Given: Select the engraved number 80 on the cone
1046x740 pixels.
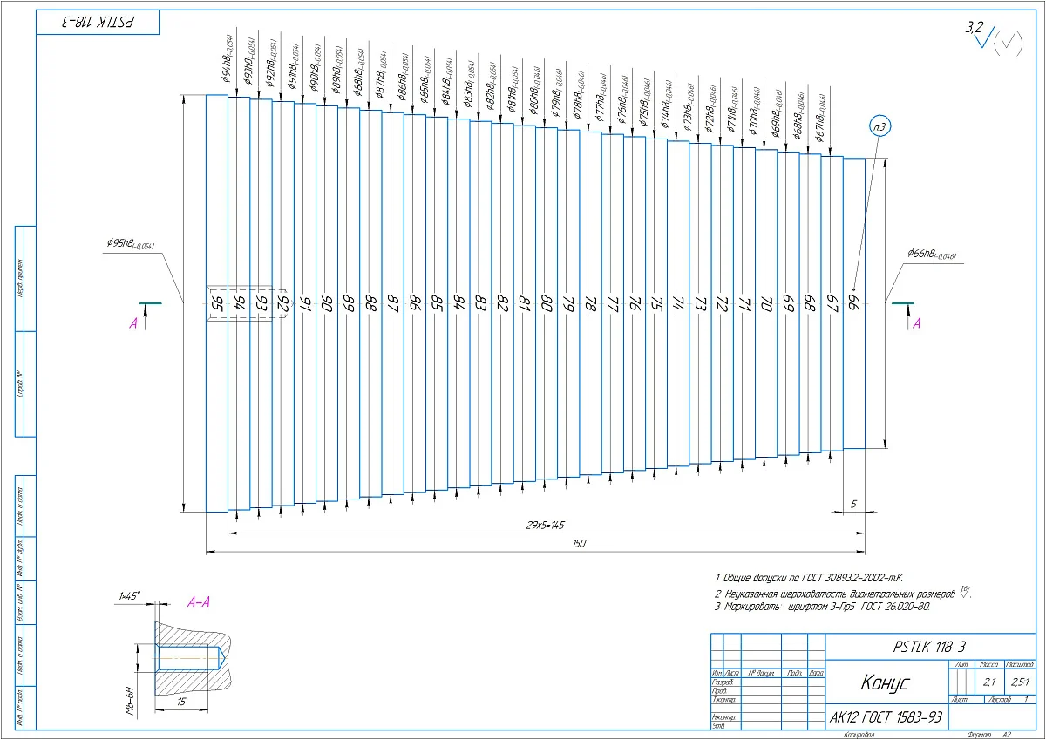Looking at the screenshot, I should pyautogui.click(x=547, y=303).
